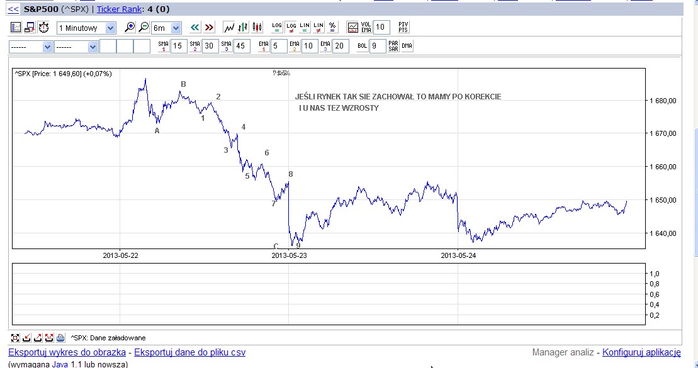Click the first empty parameter field

click(108, 47)
